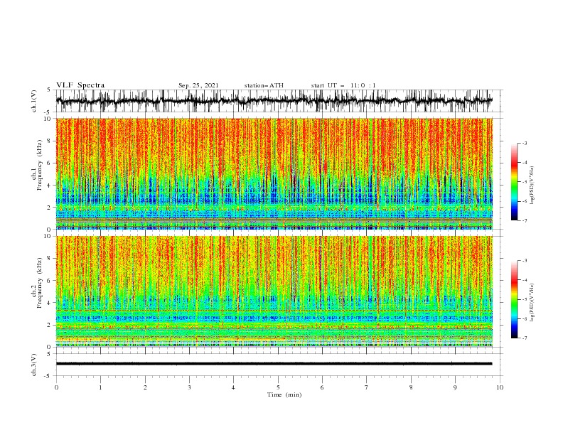Select the "ch.1(V)" waveform axis label
This screenshot has width=563, height=435.
(x=34, y=101)
